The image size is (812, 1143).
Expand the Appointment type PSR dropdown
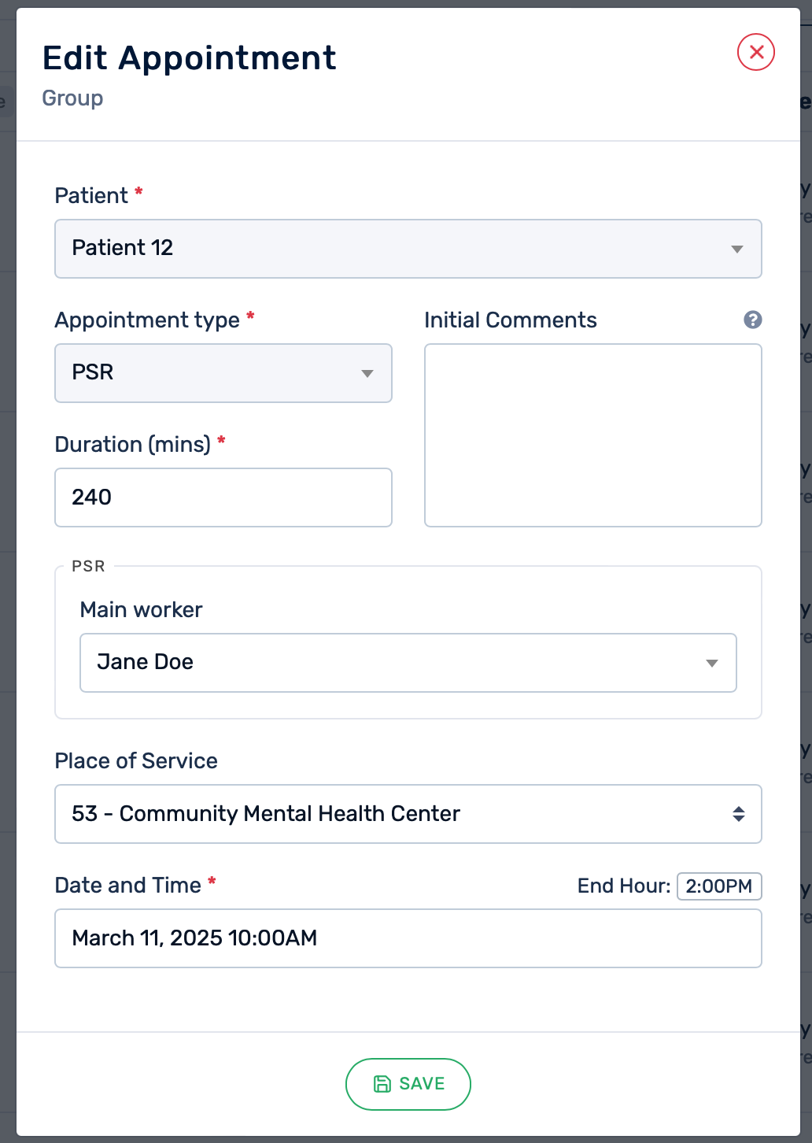223,373
